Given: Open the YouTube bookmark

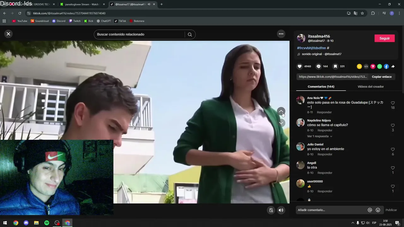Looking at the screenshot, I should (x=20, y=21).
